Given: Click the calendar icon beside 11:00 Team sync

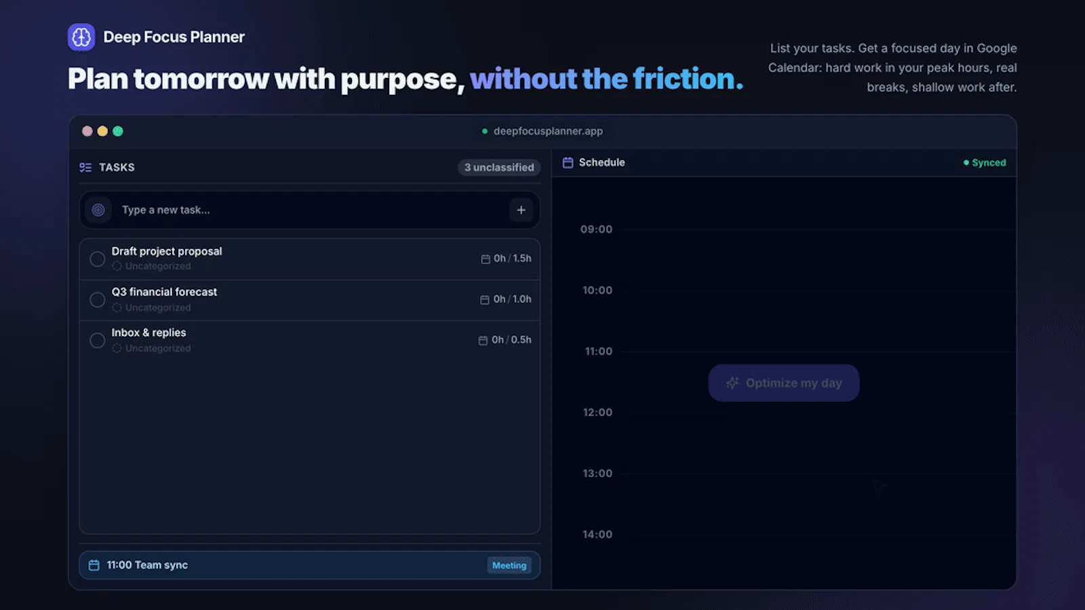Looking at the screenshot, I should pyautogui.click(x=94, y=565).
